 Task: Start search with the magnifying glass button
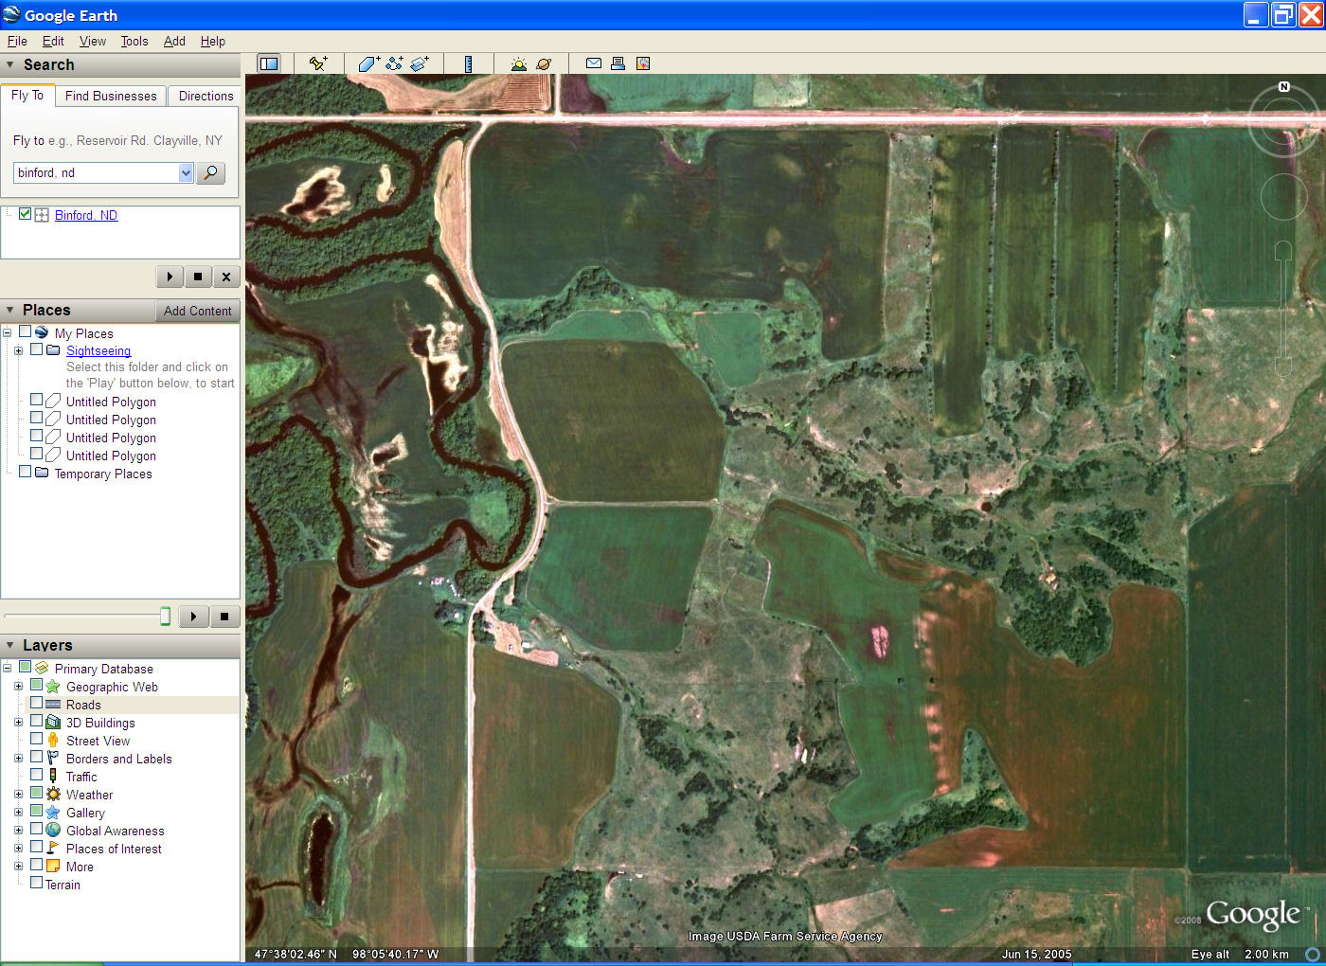[x=211, y=172]
